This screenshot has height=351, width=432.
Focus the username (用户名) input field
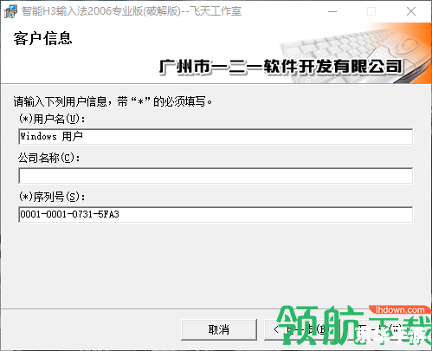[216, 136]
